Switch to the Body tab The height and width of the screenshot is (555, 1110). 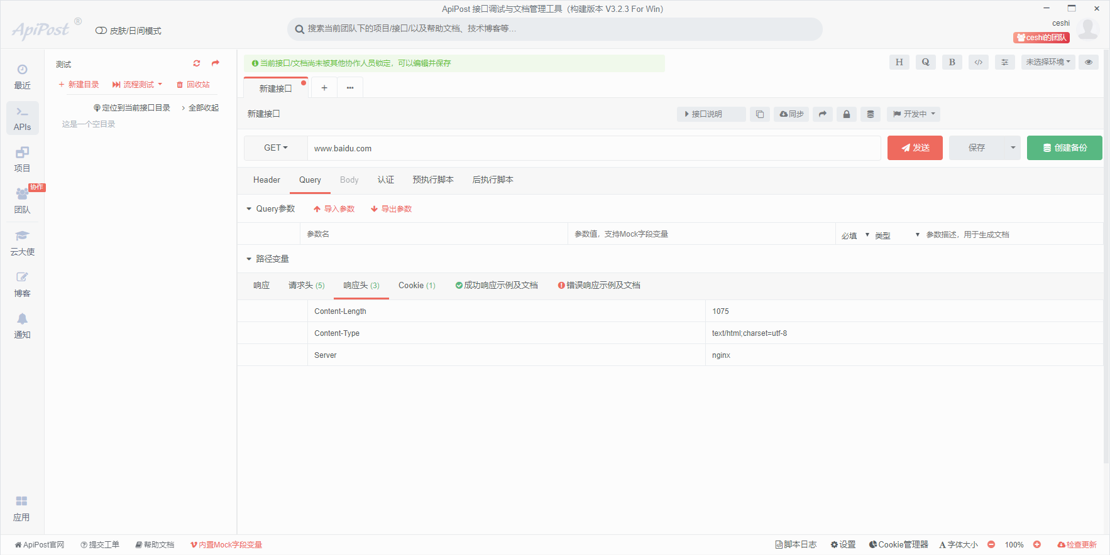click(349, 180)
